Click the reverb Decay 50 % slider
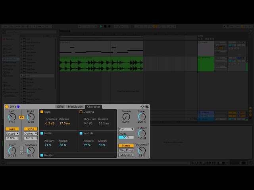 (126, 137)
